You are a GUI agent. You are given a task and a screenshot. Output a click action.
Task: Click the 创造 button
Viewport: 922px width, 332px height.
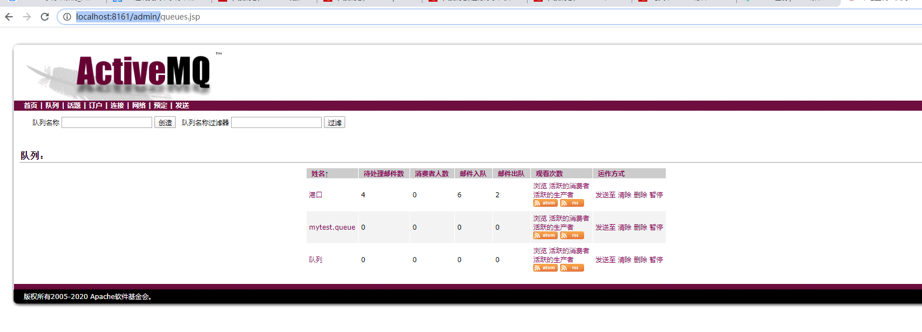tap(165, 122)
